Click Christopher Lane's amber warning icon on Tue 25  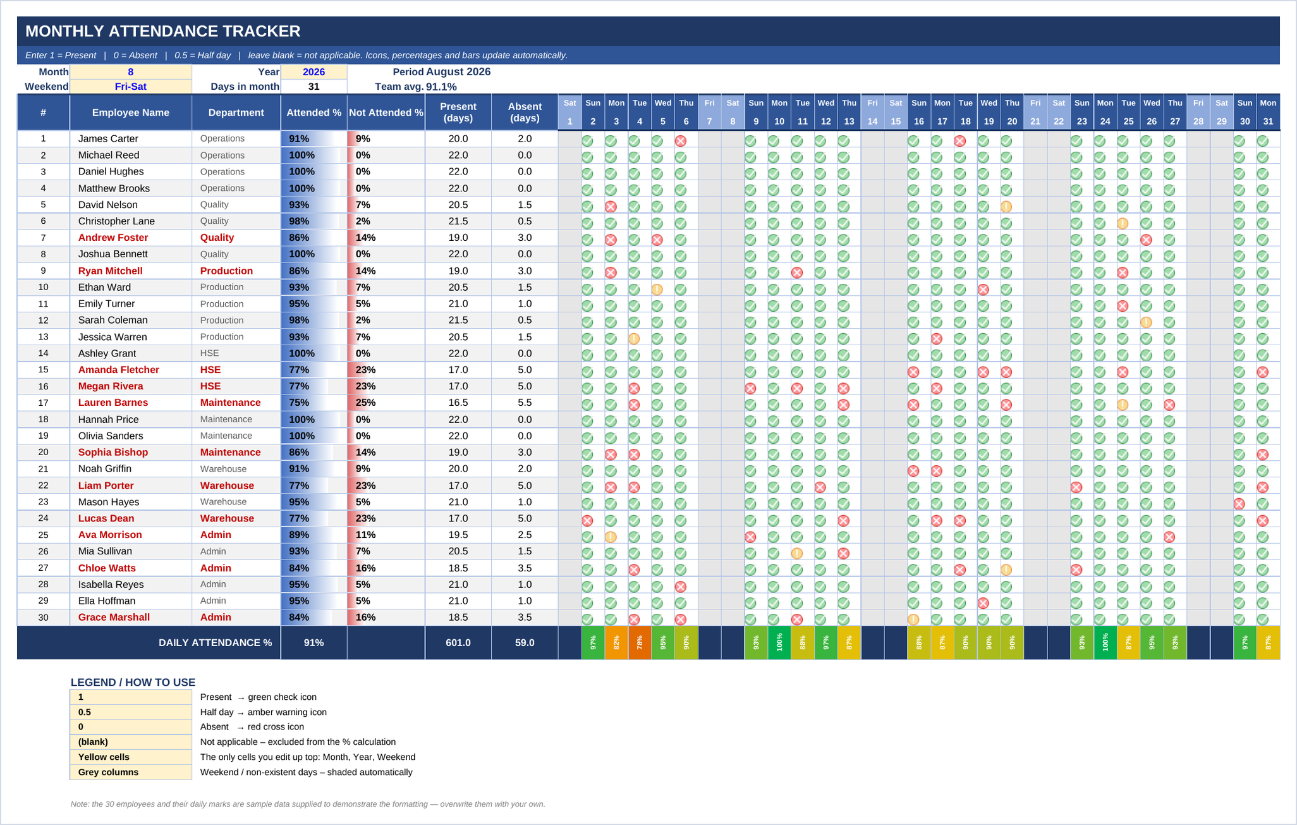click(x=1123, y=223)
